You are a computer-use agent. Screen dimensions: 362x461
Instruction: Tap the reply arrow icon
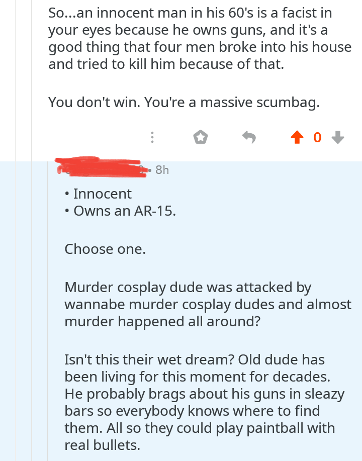click(x=249, y=137)
